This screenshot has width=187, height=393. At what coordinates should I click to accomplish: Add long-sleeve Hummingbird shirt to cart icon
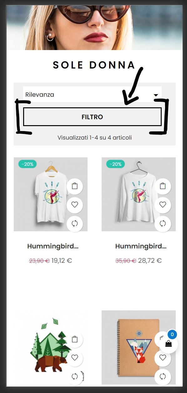pyautogui.click(x=163, y=186)
